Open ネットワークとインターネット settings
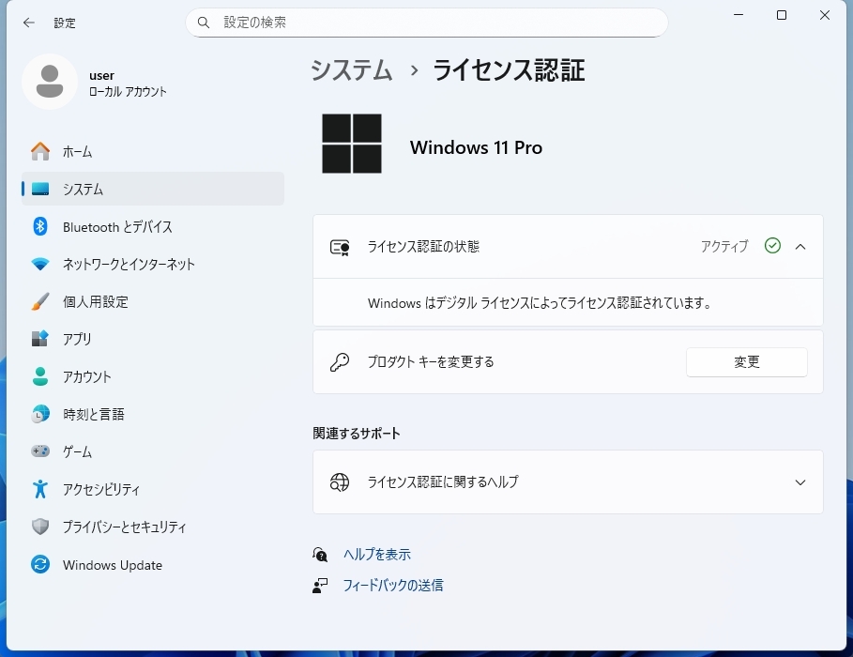The height and width of the screenshot is (657, 853). [153, 264]
